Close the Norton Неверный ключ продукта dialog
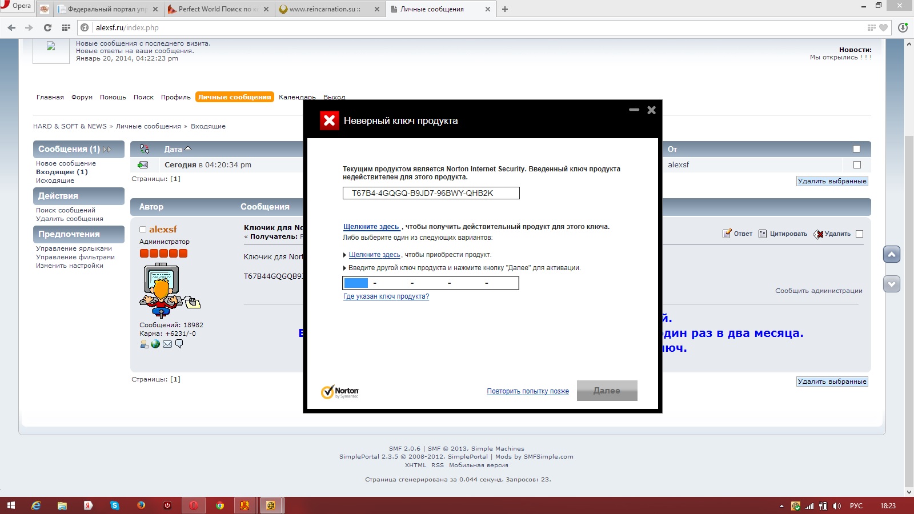 pos(651,110)
